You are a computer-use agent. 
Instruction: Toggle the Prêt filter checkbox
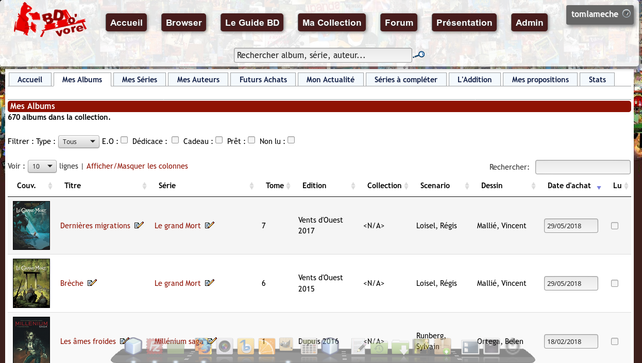click(x=251, y=140)
